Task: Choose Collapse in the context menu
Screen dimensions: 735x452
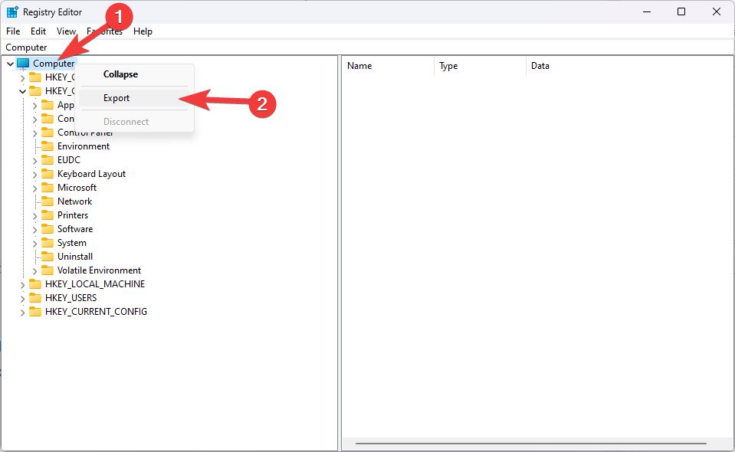Action: pos(120,74)
